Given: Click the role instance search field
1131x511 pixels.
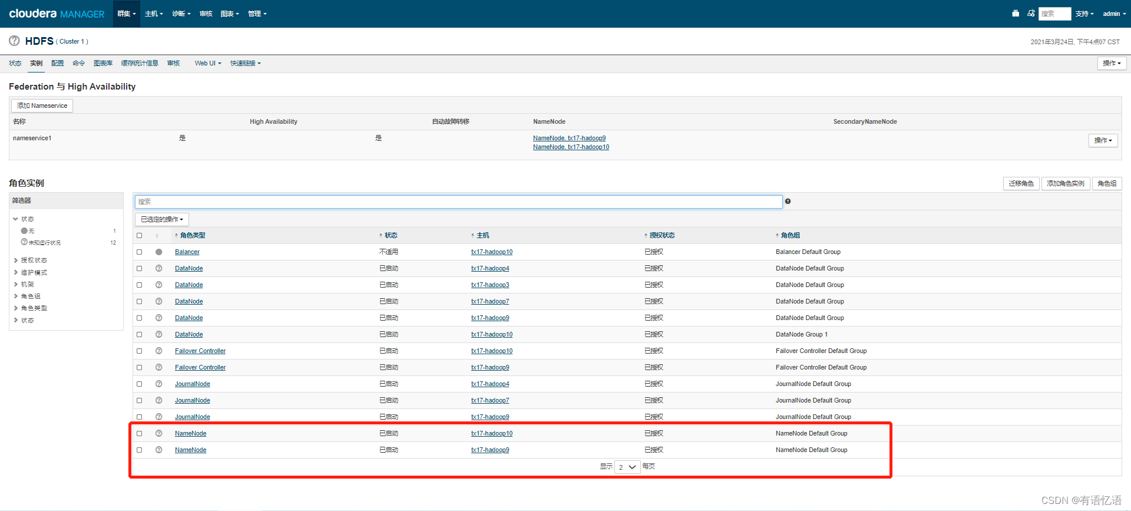Looking at the screenshot, I should tap(458, 202).
